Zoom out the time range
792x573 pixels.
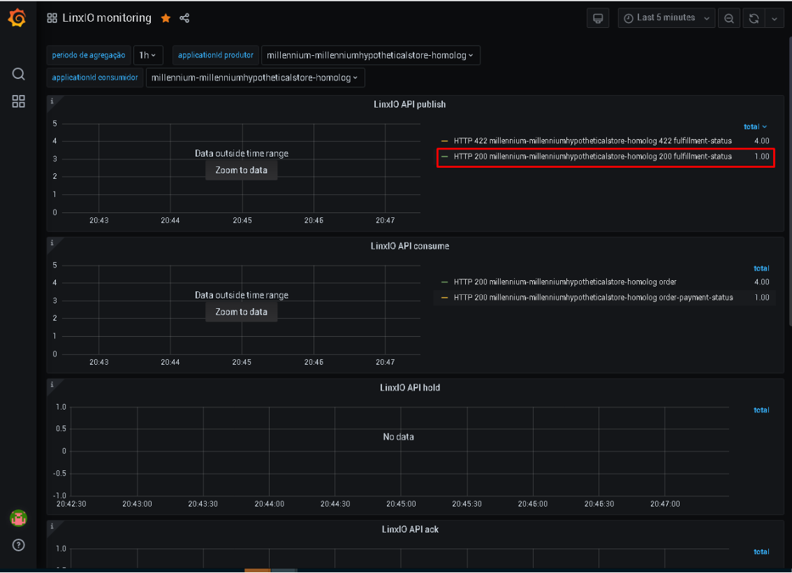(x=729, y=18)
